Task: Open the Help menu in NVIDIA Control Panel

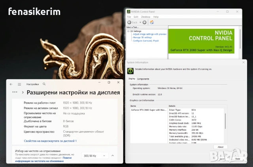Action: pos(156,17)
